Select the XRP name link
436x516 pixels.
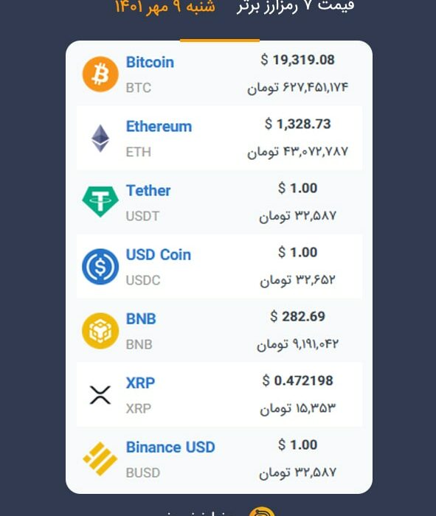click(140, 383)
